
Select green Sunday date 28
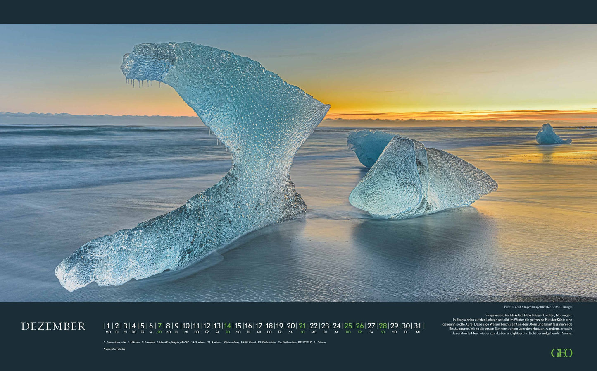click(x=383, y=326)
